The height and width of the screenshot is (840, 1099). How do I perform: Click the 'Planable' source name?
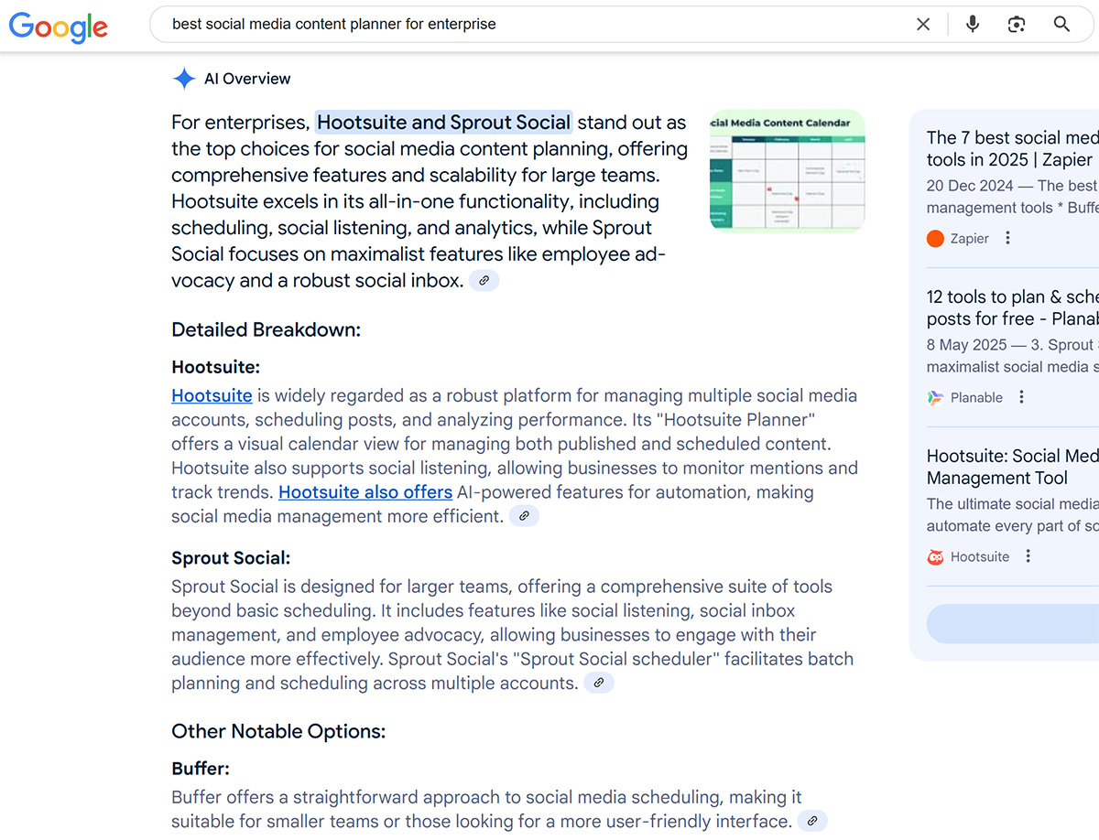[x=976, y=398]
